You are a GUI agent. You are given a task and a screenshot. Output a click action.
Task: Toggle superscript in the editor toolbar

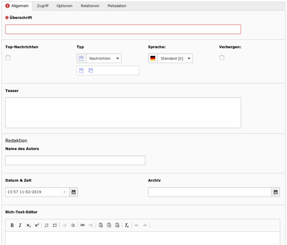coord(37,225)
